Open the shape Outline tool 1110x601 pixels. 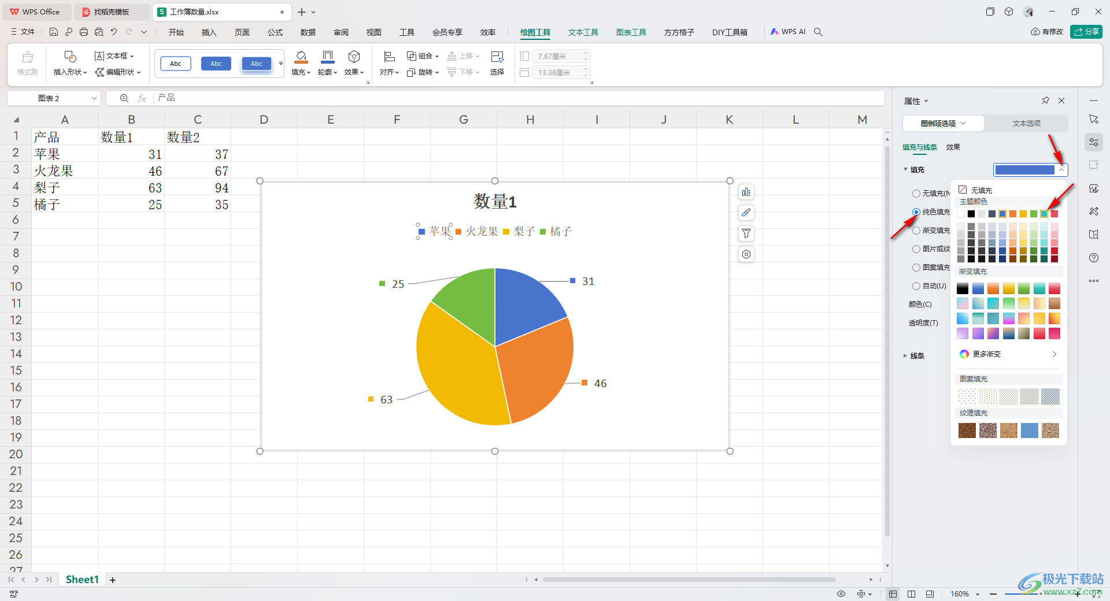pos(327,64)
